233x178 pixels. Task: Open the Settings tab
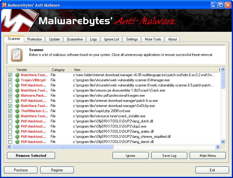[x=132, y=39]
